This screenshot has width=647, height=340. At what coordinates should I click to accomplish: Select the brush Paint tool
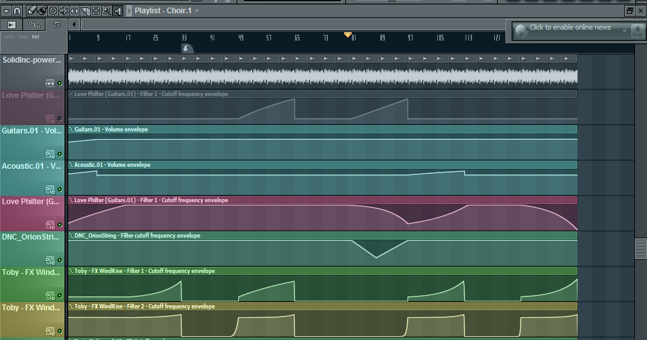click(x=42, y=11)
